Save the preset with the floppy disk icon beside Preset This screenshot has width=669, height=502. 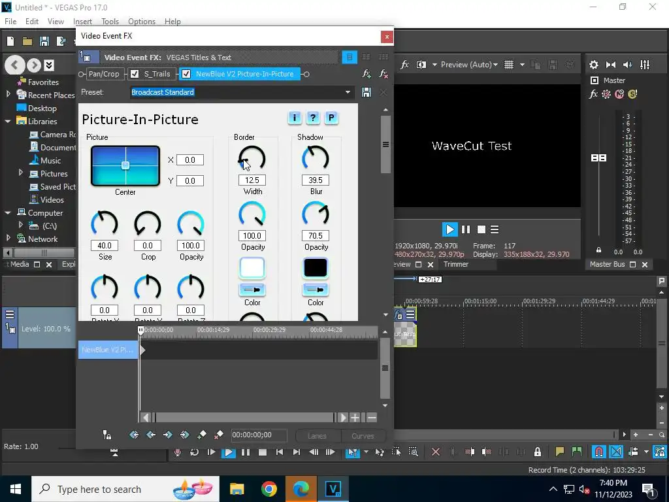[x=366, y=92]
